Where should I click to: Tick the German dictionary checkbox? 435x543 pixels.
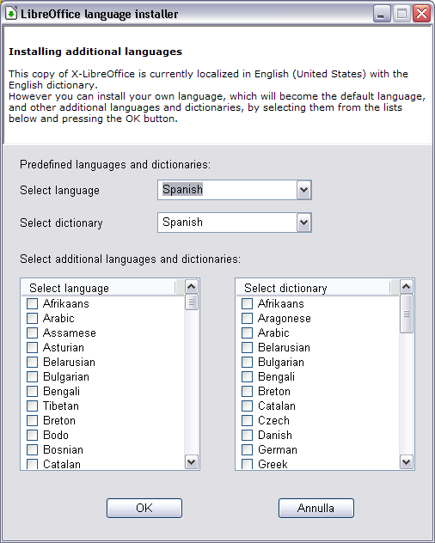(247, 449)
